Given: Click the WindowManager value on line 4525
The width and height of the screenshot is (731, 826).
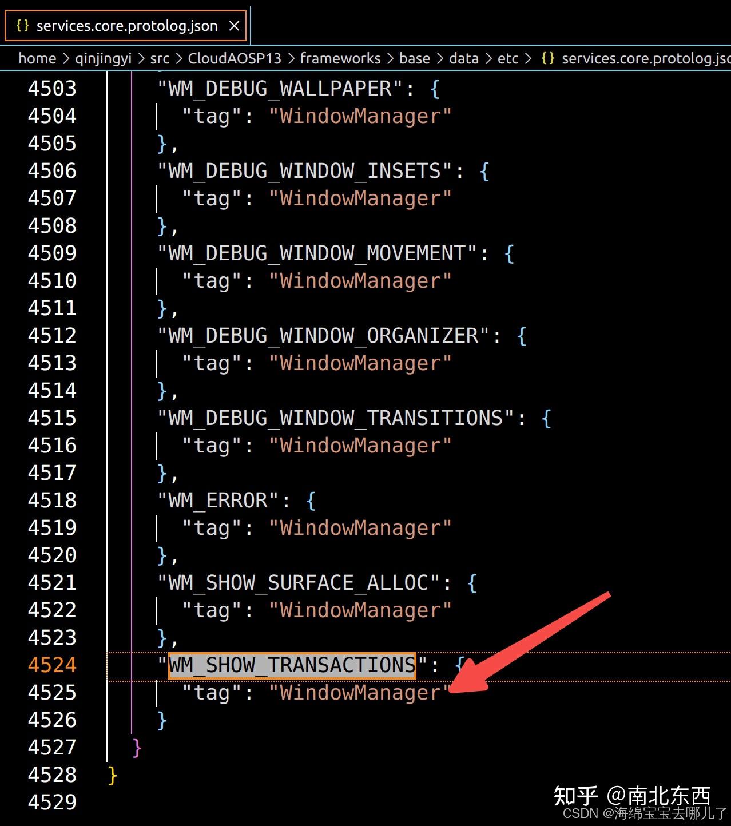Looking at the screenshot, I should pyautogui.click(x=359, y=692).
